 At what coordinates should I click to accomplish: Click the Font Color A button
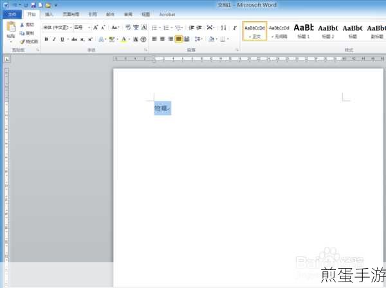125,39
